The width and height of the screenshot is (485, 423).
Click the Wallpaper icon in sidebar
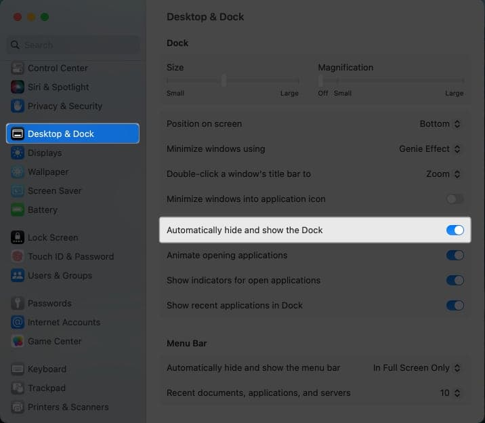pos(18,172)
